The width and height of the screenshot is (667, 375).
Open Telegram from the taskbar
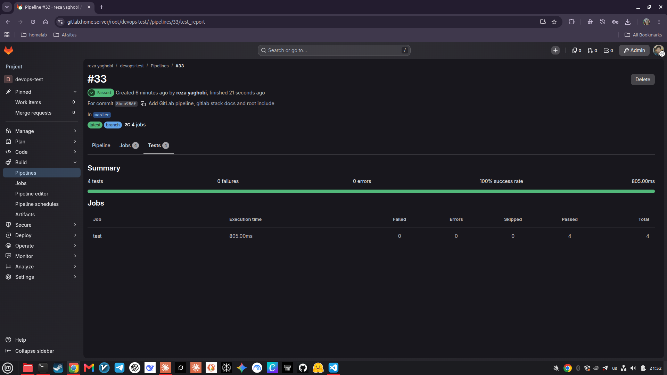point(120,368)
